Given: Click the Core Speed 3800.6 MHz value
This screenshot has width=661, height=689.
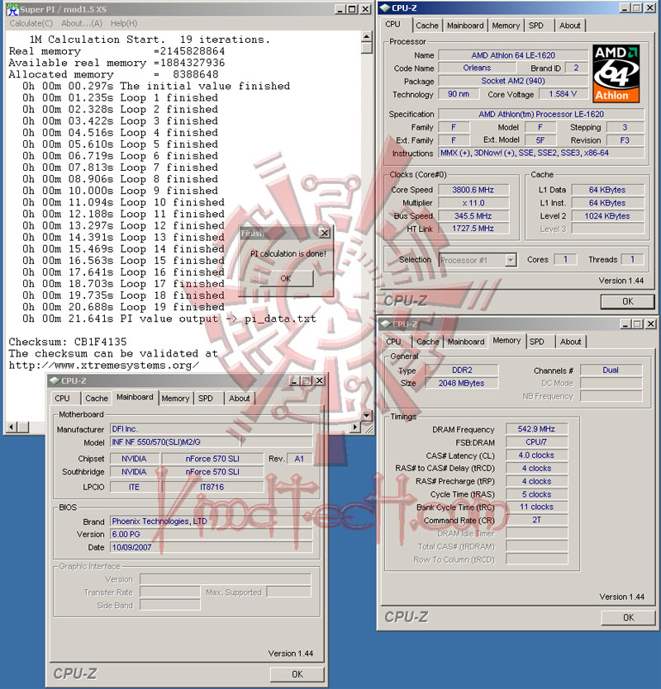Looking at the screenshot, I should pyautogui.click(x=473, y=190).
